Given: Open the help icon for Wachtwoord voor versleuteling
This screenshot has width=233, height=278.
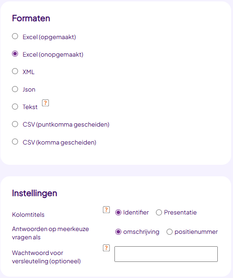Looking at the screenshot, I should pos(106,248).
